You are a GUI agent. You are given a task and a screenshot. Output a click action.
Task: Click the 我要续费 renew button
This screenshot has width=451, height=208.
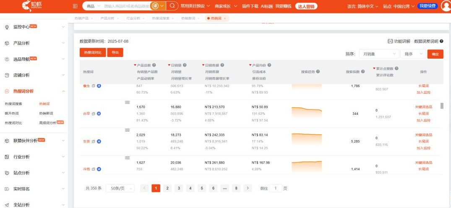[x=428, y=6]
